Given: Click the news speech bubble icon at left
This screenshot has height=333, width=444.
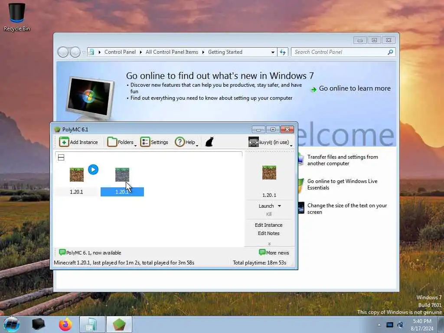Looking at the screenshot, I should (62, 252).
